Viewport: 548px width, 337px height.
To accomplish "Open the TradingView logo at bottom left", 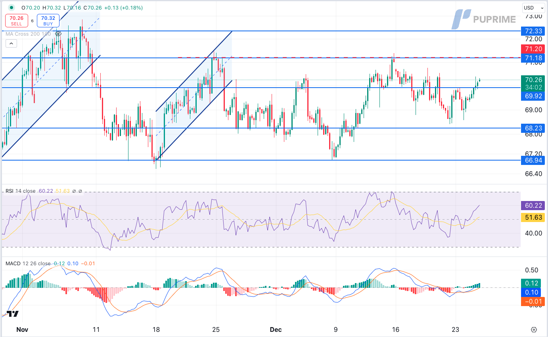I will point(13,314).
